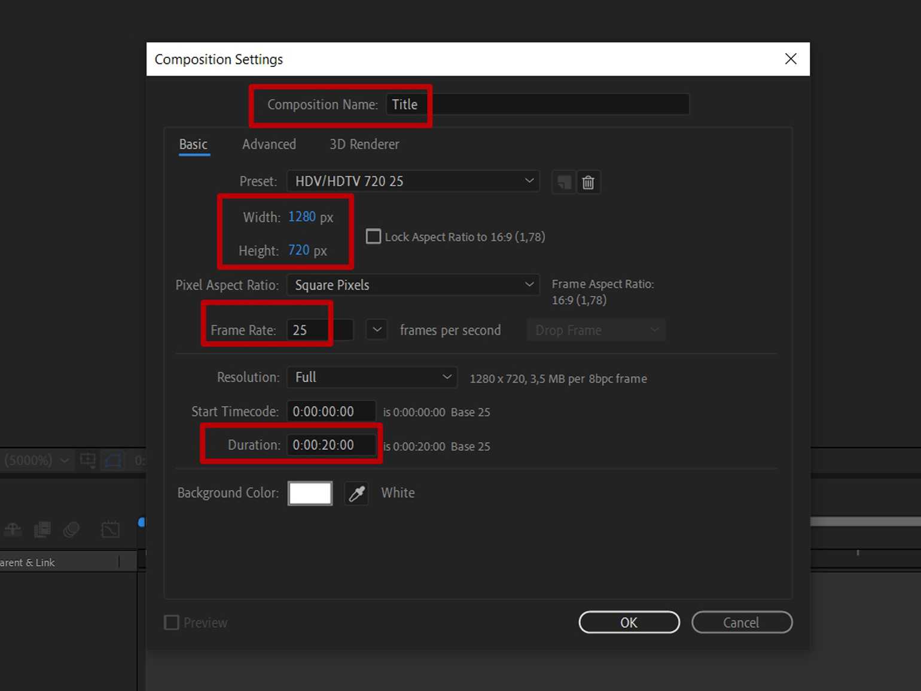
Task: Click the highlighted mask visibility icon in viewer
Action: pos(112,460)
